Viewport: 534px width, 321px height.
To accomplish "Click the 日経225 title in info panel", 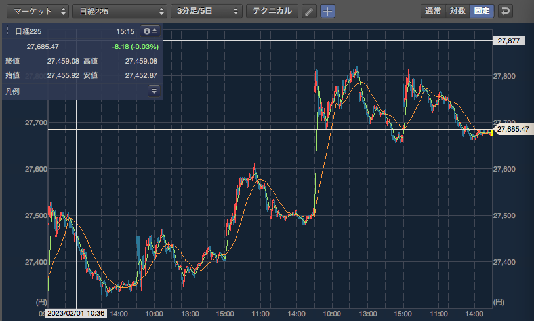I will point(28,31).
